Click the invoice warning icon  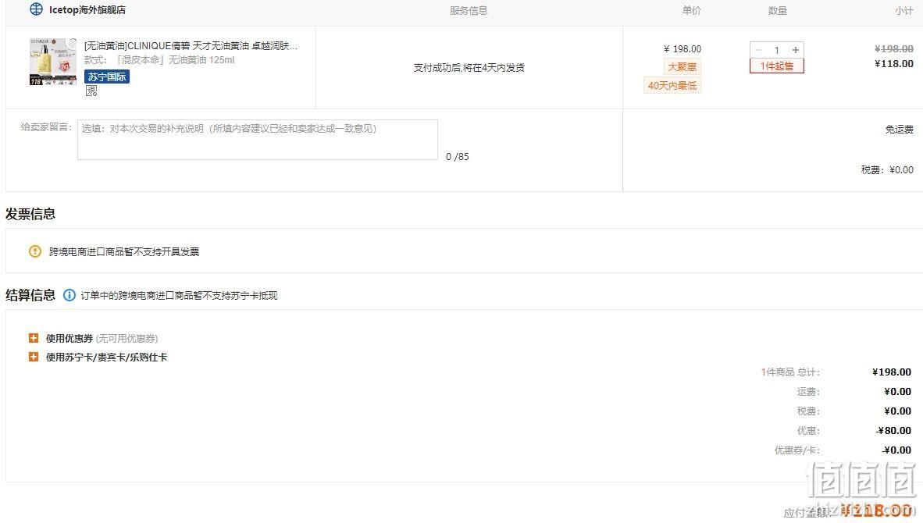tap(35, 252)
